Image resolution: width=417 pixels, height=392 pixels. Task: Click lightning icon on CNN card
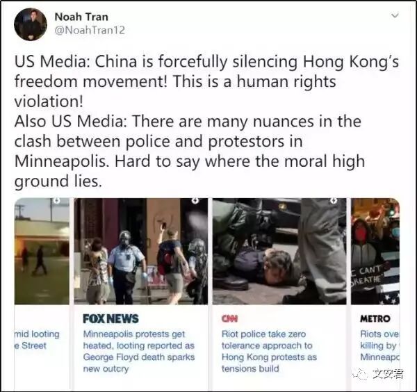tap(334, 201)
